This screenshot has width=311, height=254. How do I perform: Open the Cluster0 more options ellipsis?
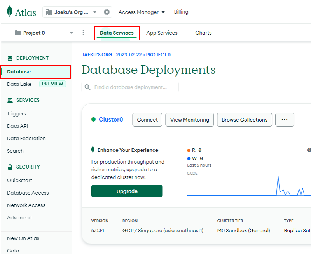(285, 120)
